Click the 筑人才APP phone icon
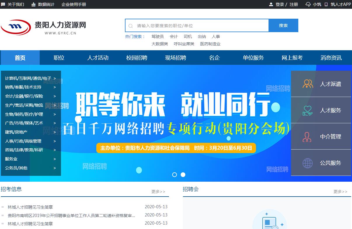Image resolution: width=352 pixels, height=229 pixels. coord(326,4)
